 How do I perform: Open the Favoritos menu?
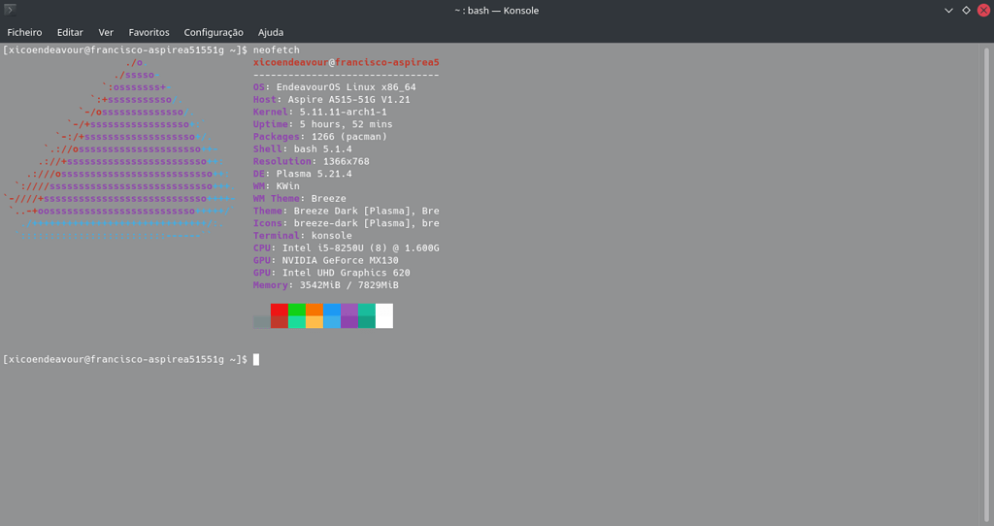click(149, 32)
